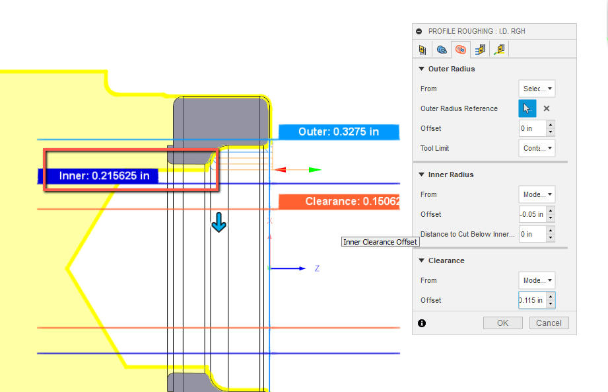Click the Cancel button
Image resolution: width=608 pixels, height=392 pixels.
coord(549,323)
